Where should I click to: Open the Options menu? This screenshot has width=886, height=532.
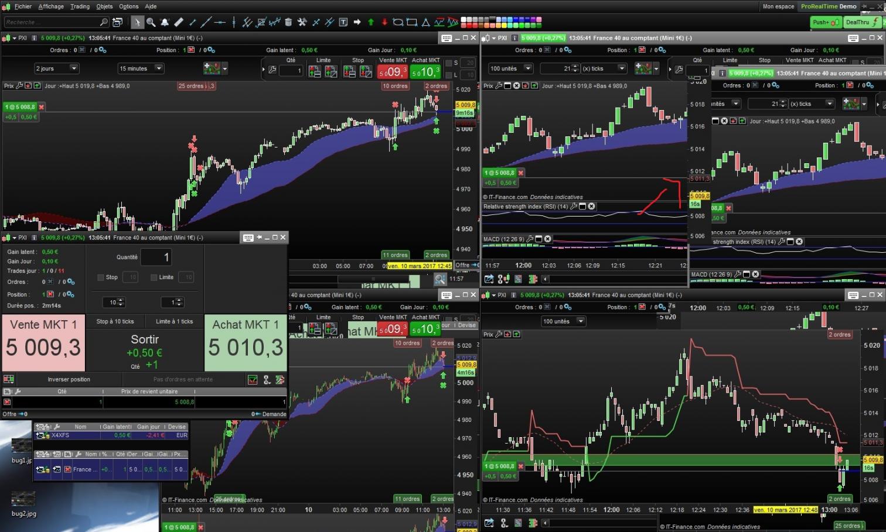(x=129, y=6)
